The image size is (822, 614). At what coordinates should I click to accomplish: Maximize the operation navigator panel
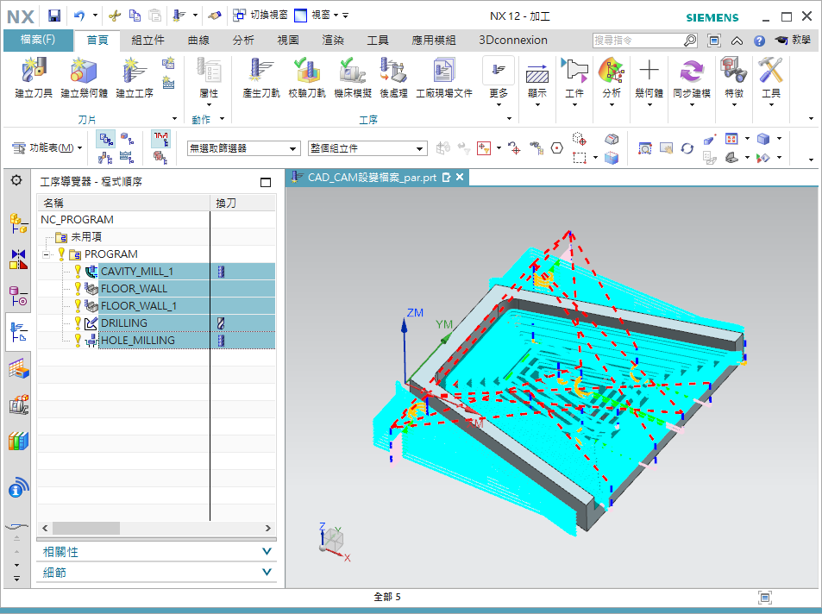coord(266,182)
